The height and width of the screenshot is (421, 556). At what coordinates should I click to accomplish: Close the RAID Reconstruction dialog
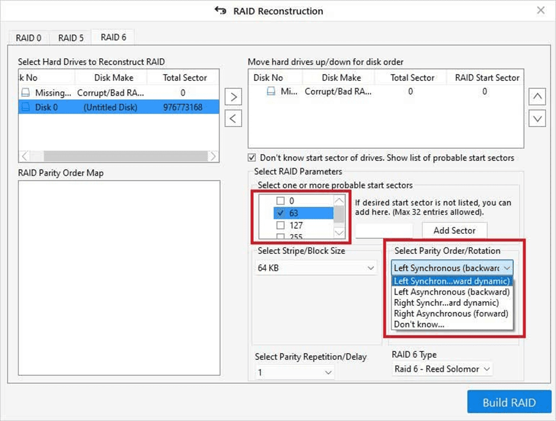point(541,10)
